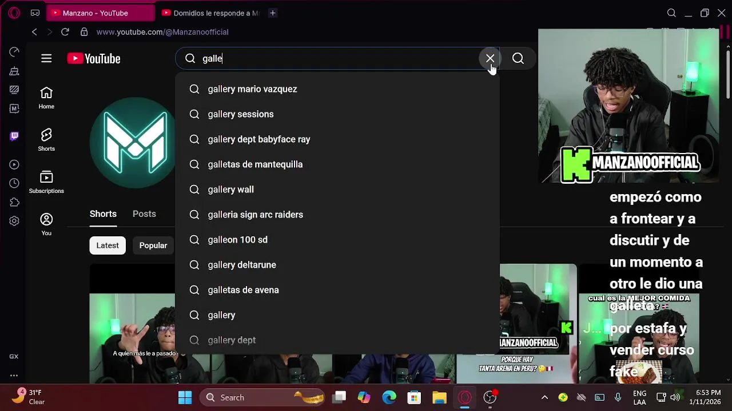Screen dimensions: 732x411
Task: Click the address bar URL
Action: [x=162, y=32]
